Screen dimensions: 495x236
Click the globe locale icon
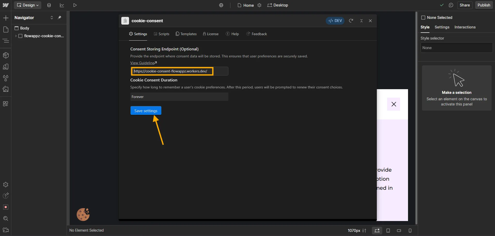221,5
